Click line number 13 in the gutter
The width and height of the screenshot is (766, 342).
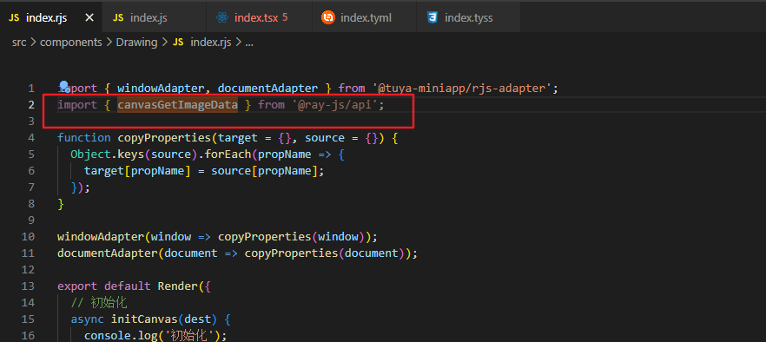pos(29,286)
